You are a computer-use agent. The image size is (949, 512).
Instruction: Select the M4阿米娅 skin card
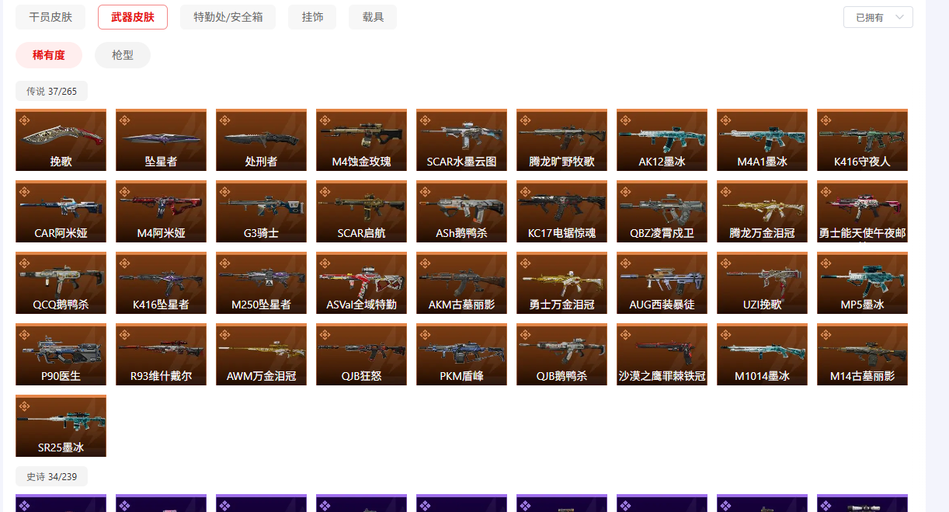(x=161, y=211)
